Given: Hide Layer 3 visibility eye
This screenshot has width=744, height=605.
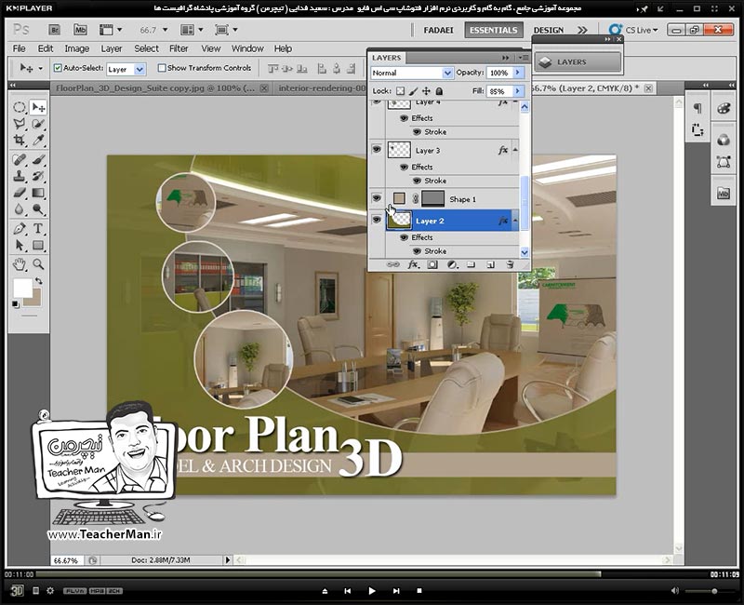Looking at the screenshot, I should [x=377, y=150].
